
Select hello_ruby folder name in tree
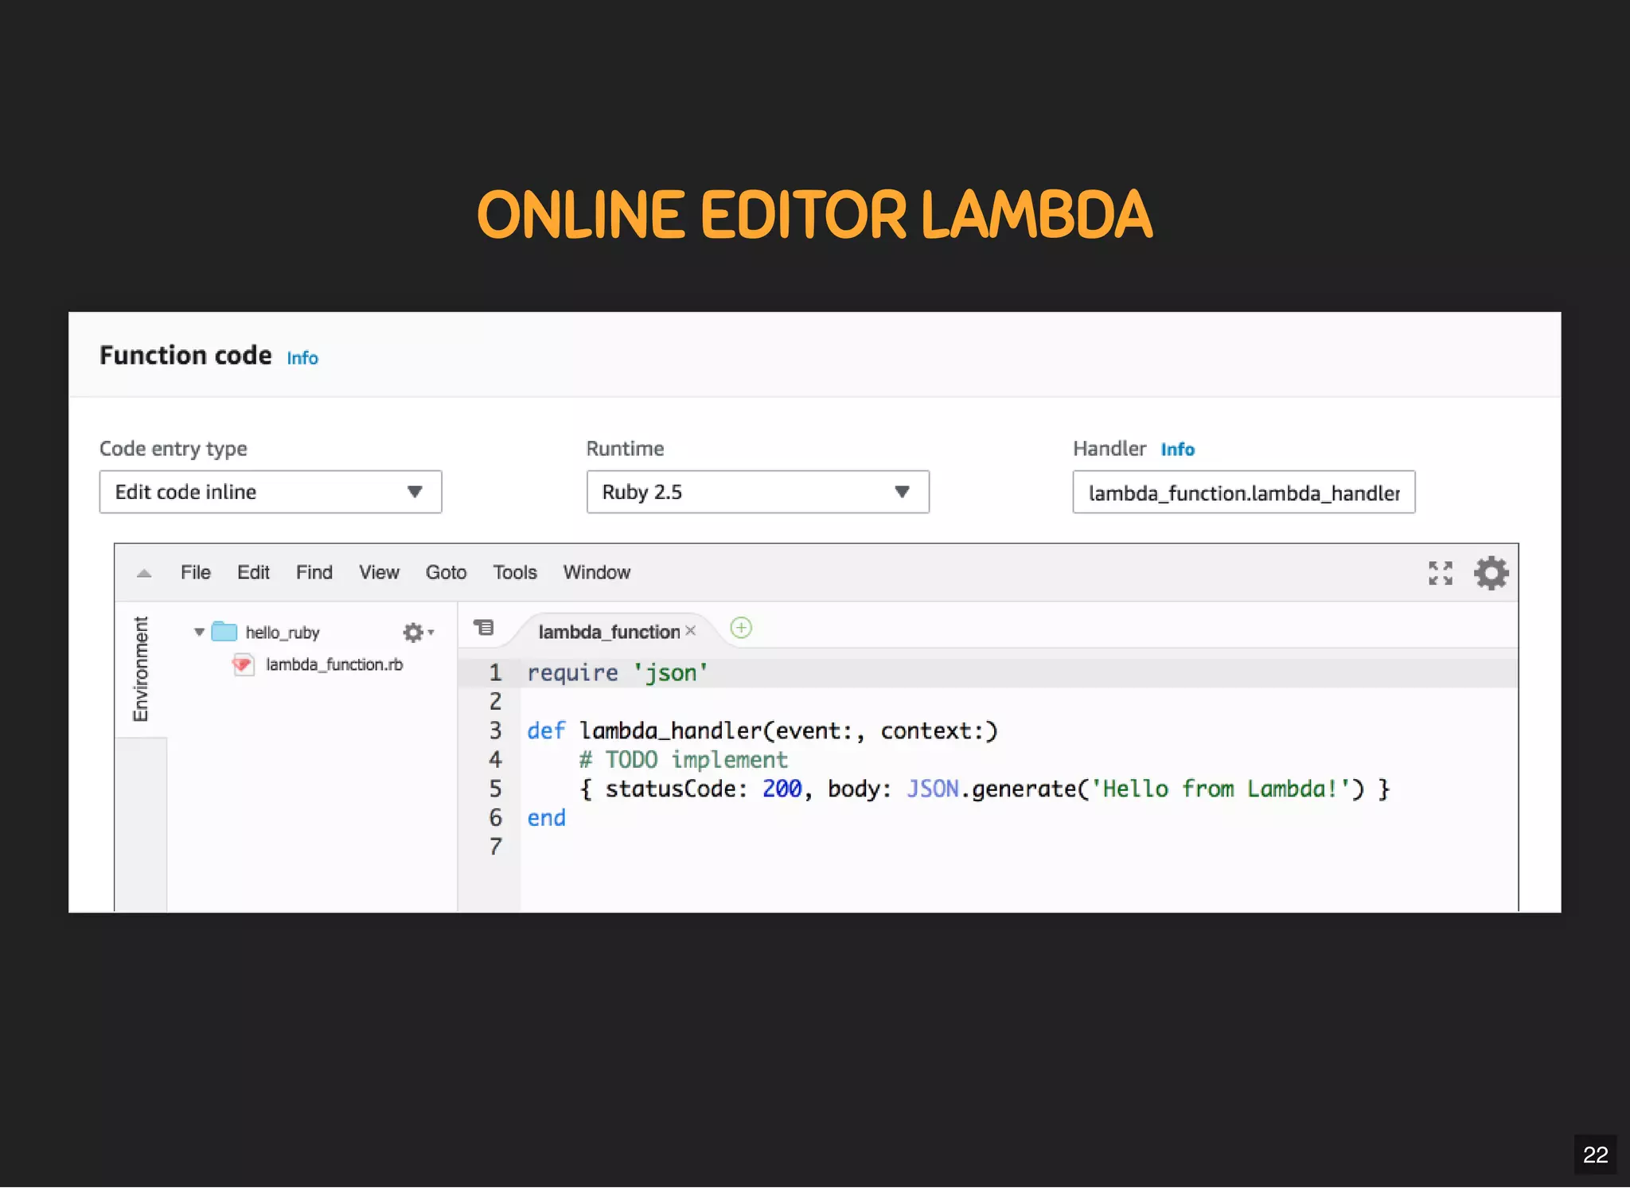pyautogui.click(x=283, y=633)
